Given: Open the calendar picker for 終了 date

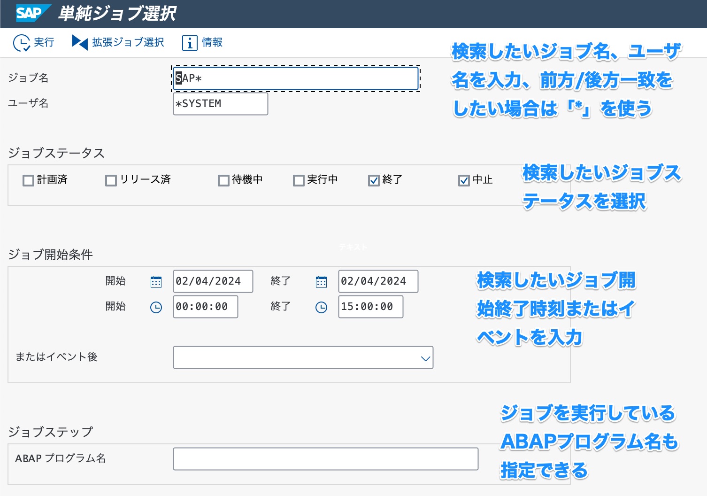Looking at the screenshot, I should click(321, 281).
